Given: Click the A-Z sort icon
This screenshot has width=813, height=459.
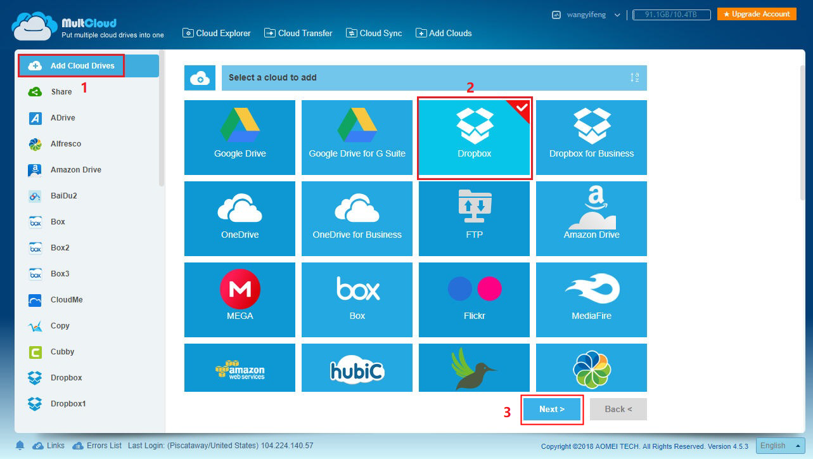Looking at the screenshot, I should (x=634, y=77).
